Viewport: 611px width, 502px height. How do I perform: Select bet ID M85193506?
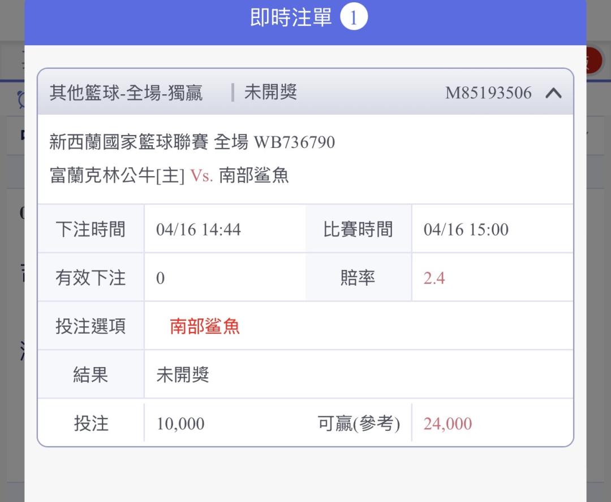point(488,93)
